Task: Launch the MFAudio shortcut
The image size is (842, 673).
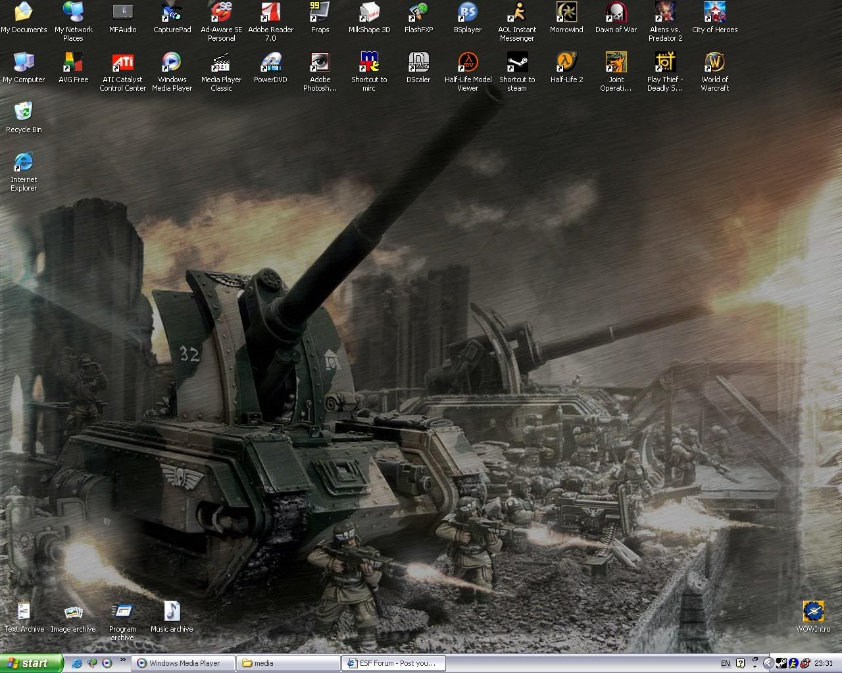Action: pos(122,18)
